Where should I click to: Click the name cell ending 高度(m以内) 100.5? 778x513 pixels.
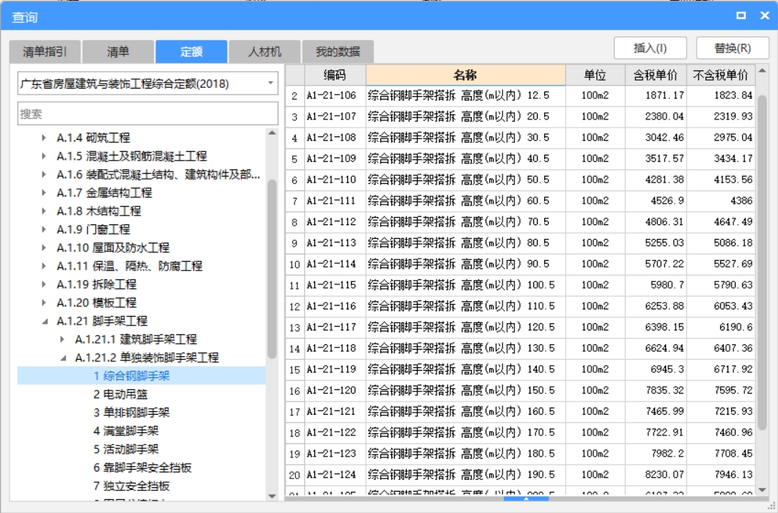click(465, 285)
